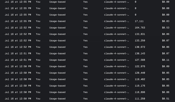Select the row with 127,588 tokens
This screenshot has height=102, width=175.
click(x=87, y=60)
